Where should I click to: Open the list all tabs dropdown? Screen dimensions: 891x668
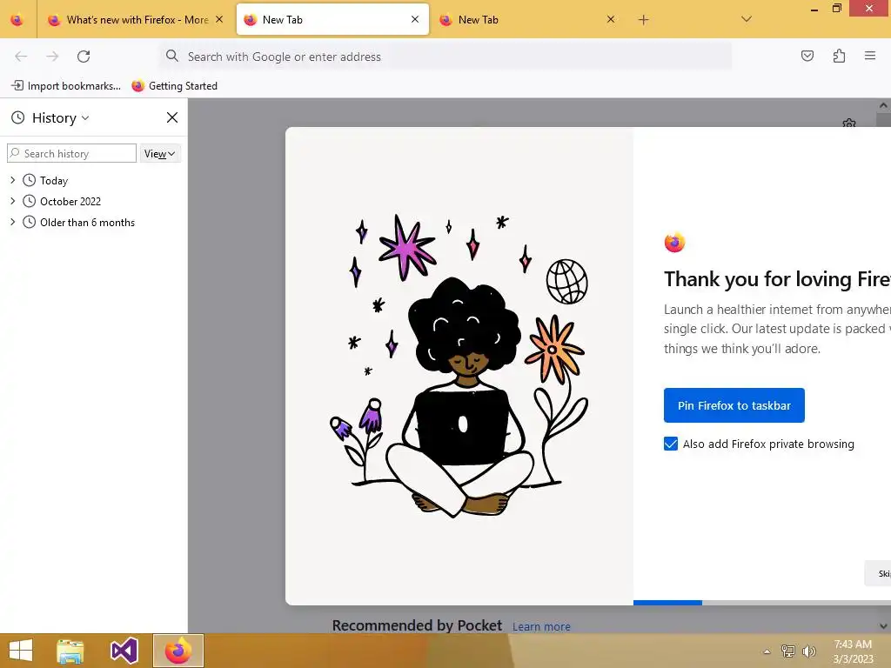pyautogui.click(x=747, y=19)
